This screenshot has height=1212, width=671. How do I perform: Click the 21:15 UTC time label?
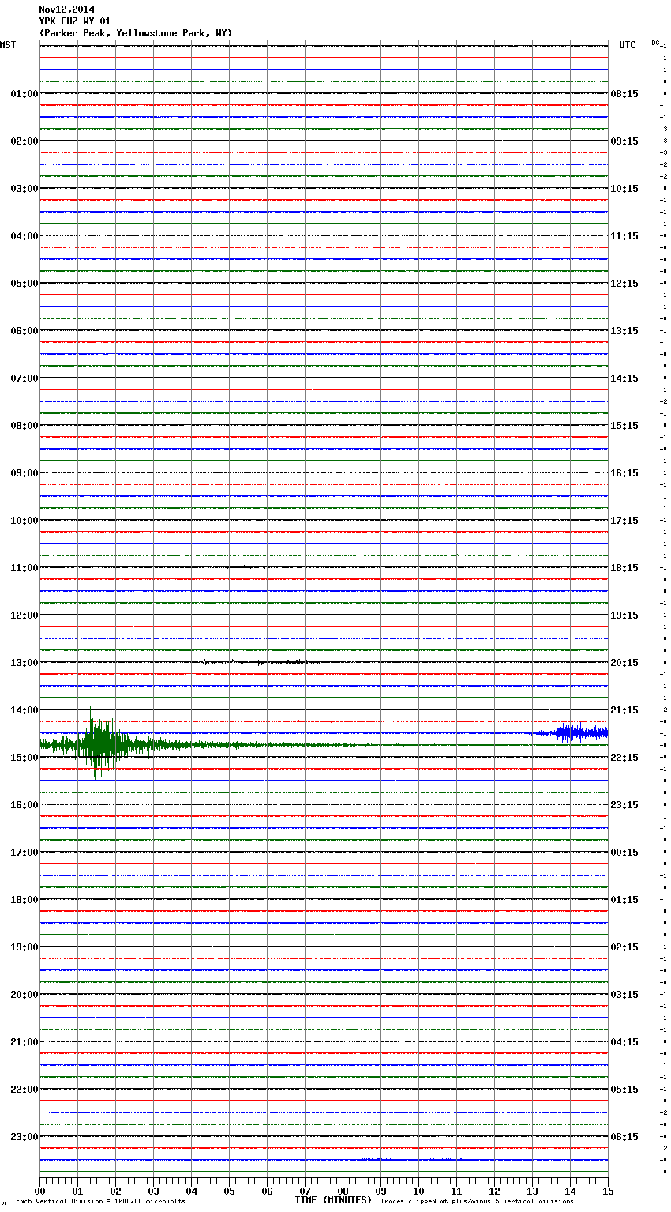[624, 710]
